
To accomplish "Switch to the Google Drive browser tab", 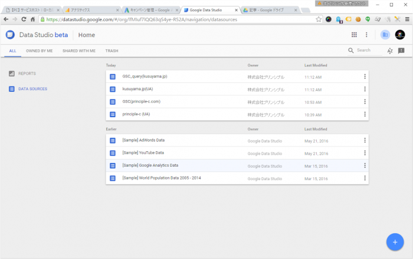I will tap(270, 10).
